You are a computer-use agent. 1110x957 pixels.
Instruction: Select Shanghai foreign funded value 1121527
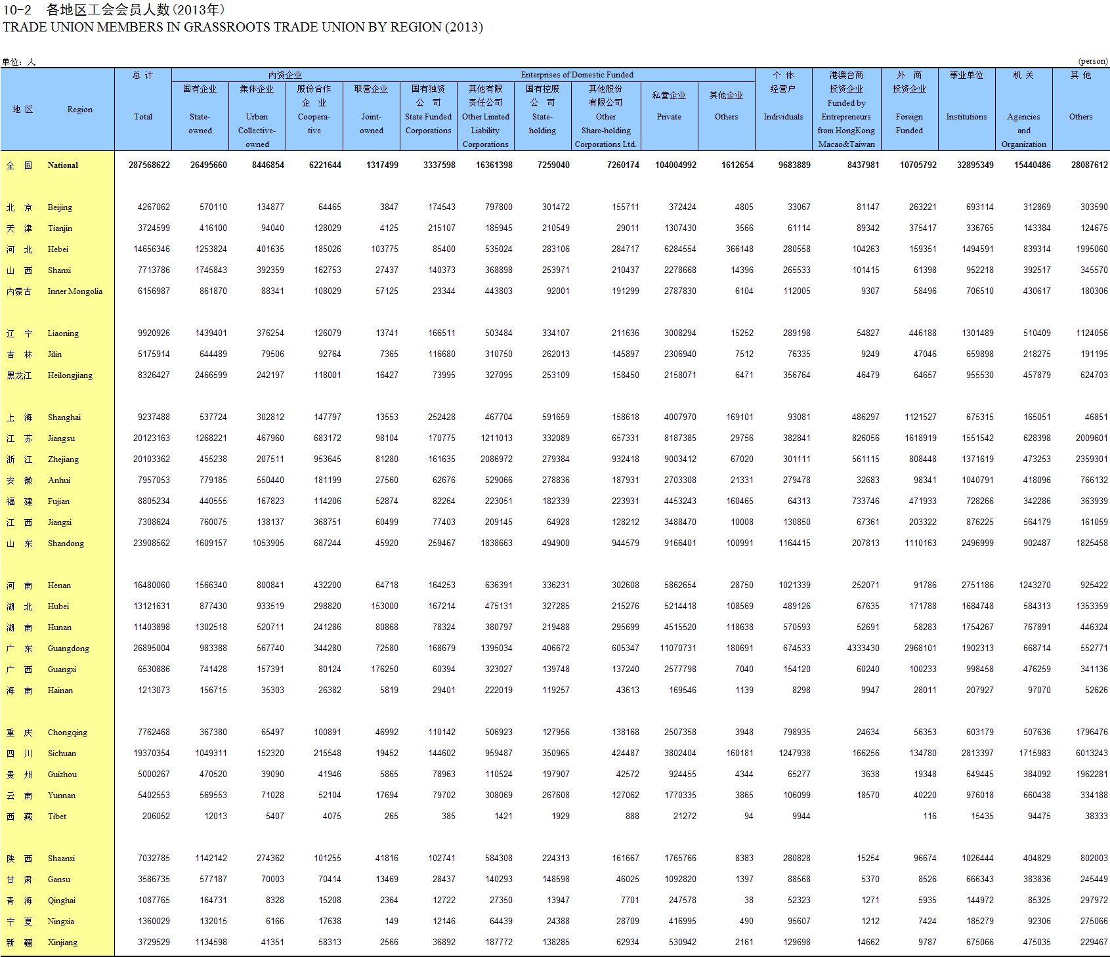click(x=920, y=417)
